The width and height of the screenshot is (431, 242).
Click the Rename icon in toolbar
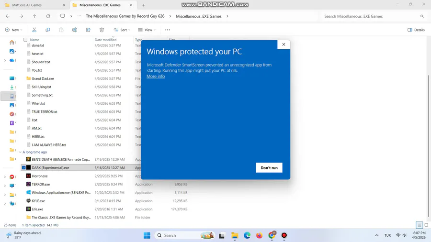[x=75, y=30]
